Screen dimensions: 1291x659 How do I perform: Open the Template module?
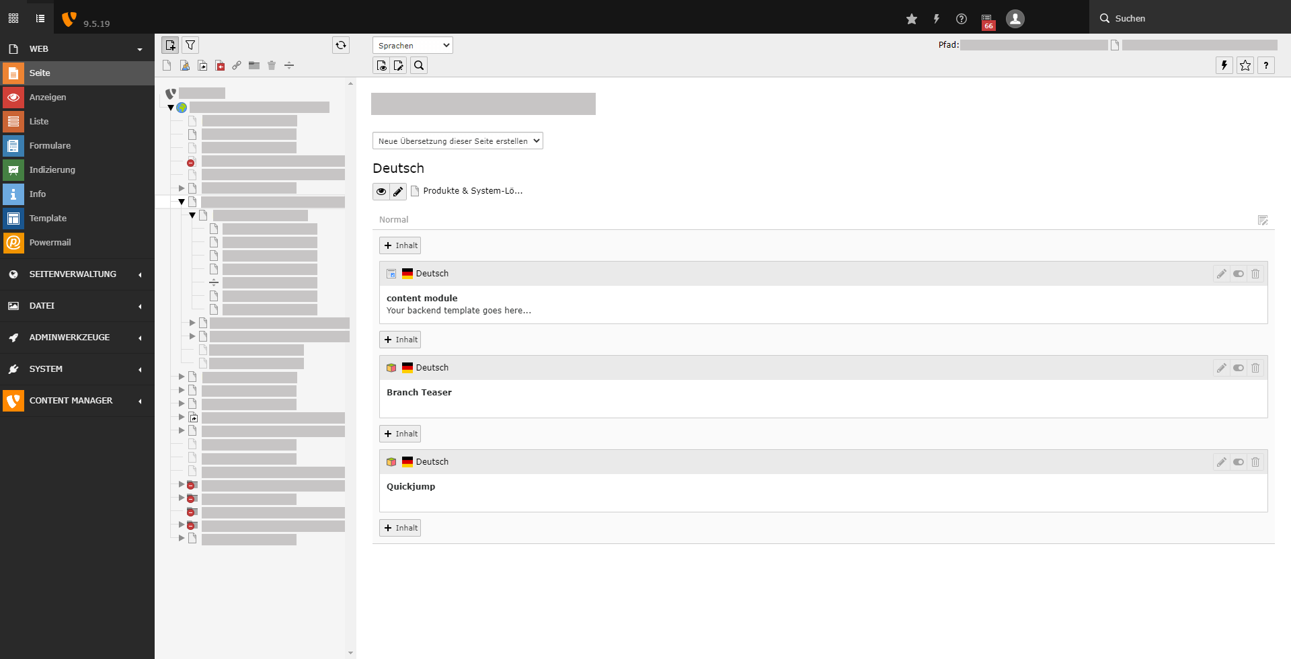point(48,218)
